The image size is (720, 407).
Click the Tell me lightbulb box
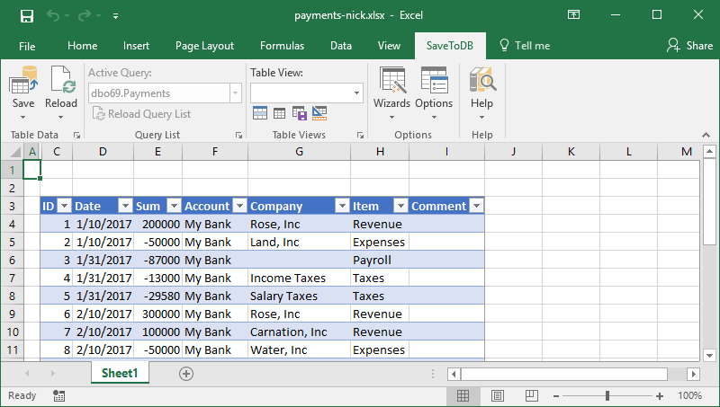(525, 46)
